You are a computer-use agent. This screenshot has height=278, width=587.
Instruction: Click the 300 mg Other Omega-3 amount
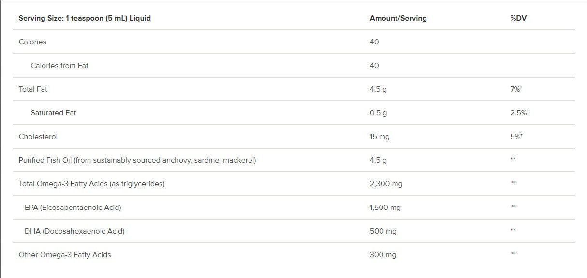(x=383, y=255)
